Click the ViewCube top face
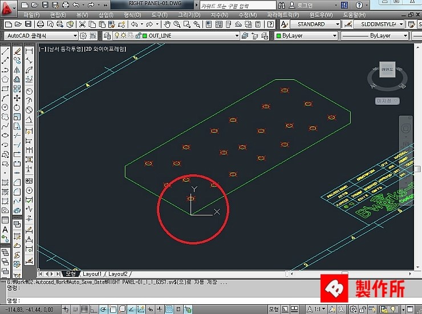 coord(387,70)
